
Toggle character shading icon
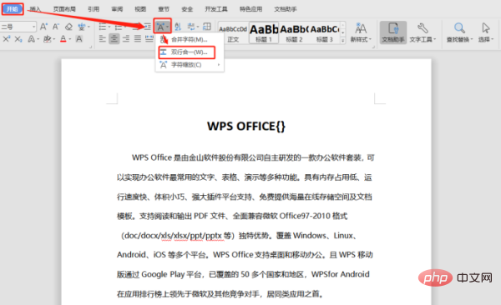click(79, 39)
